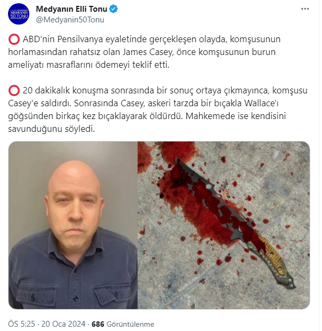
Task: Click the ÖS 5:25 time stamp
Action: coord(21,324)
